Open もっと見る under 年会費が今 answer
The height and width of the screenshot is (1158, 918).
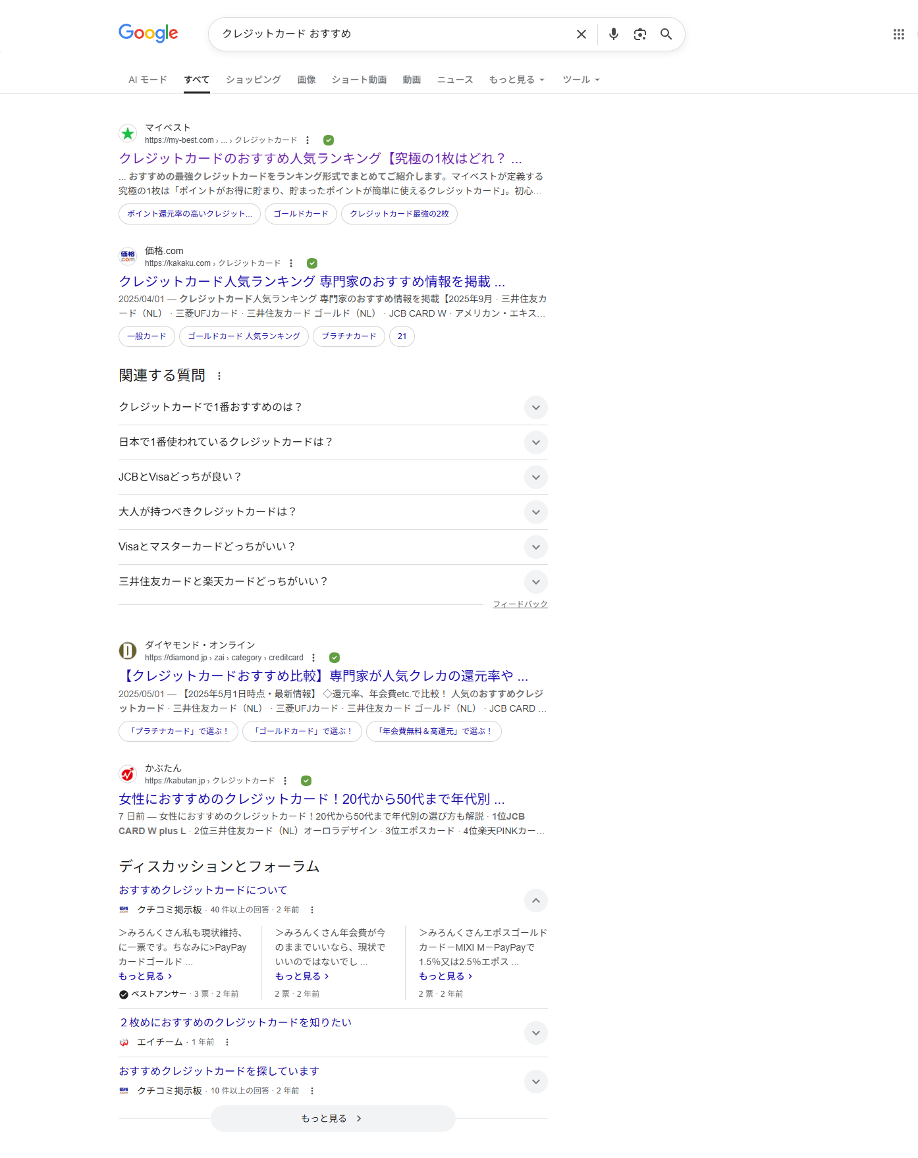(302, 976)
